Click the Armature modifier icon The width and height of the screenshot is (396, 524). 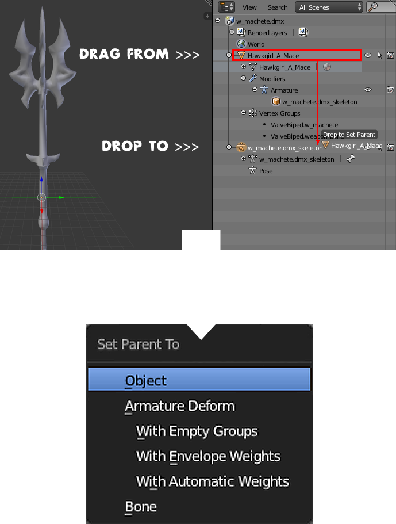click(264, 90)
